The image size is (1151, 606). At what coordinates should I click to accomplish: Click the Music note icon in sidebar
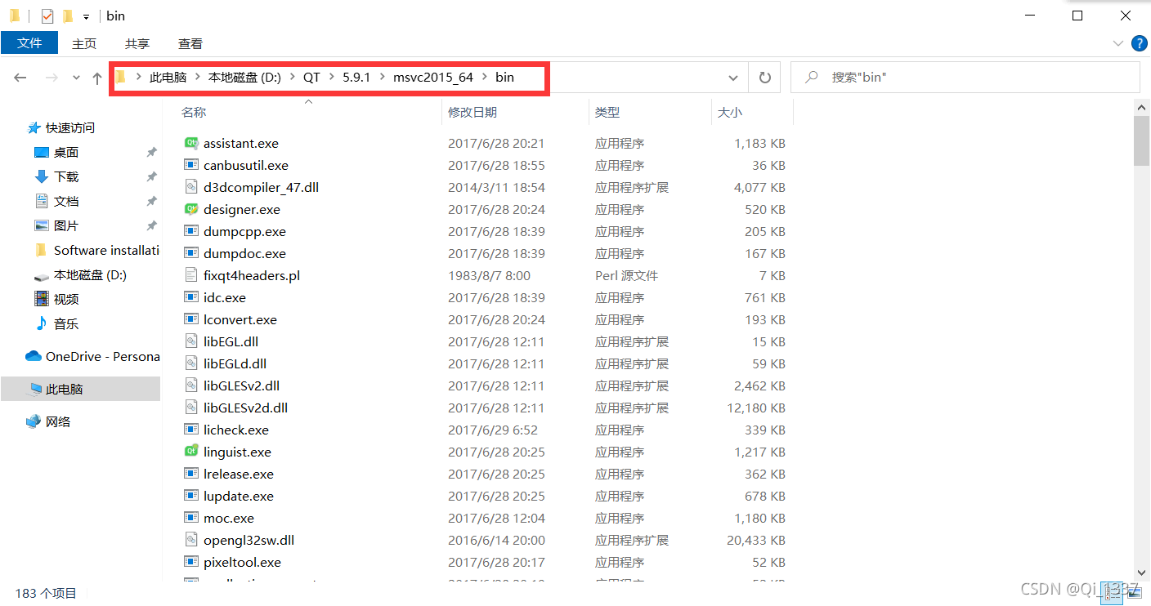(42, 323)
